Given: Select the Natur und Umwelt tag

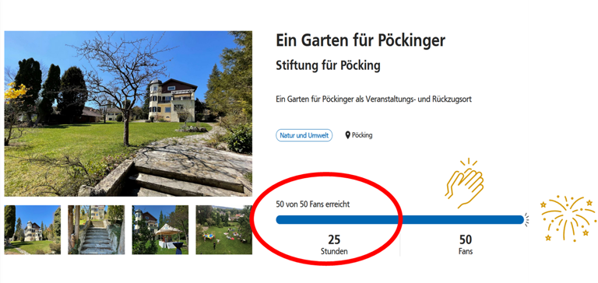Looking at the screenshot, I should [304, 135].
